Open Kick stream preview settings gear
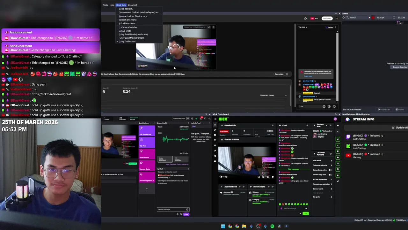The width and height of the screenshot is (408, 230). coord(273,177)
